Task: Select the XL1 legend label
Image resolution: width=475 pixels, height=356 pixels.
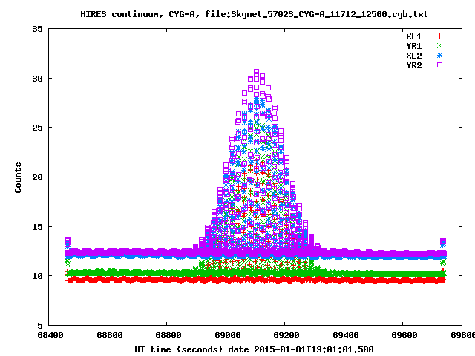Action: (x=414, y=36)
